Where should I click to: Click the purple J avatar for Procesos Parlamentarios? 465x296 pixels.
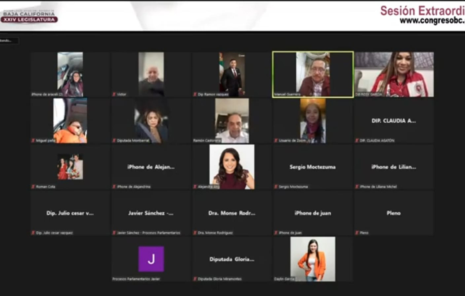tap(151, 259)
